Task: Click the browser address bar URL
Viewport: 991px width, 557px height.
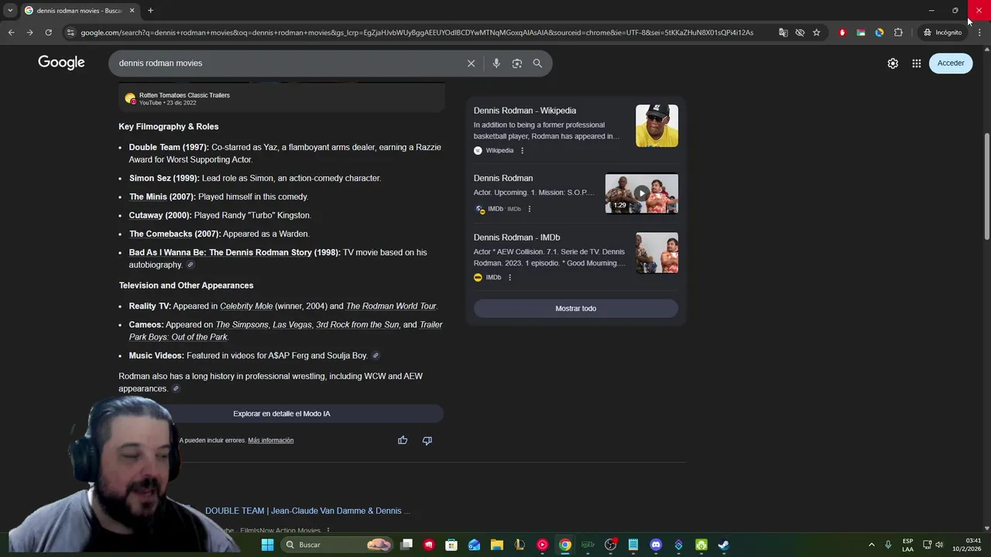Action: click(417, 32)
